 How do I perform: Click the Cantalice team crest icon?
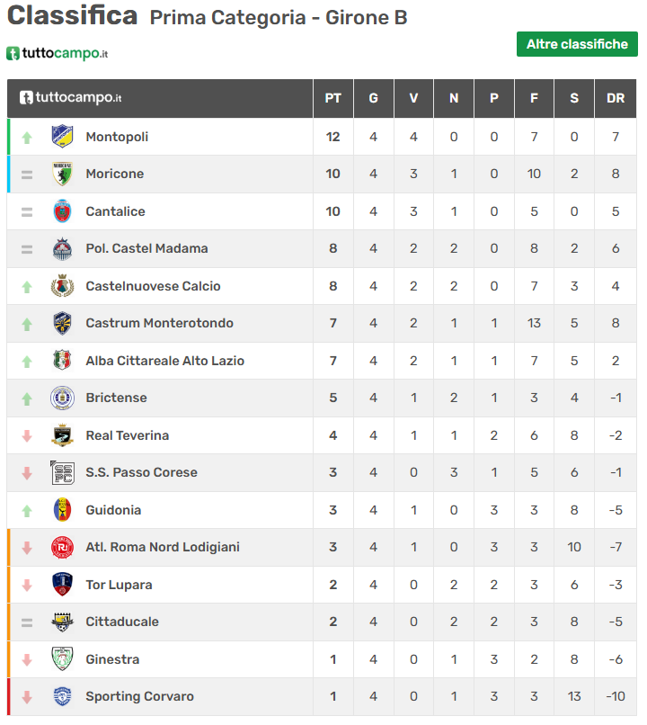click(x=61, y=211)
